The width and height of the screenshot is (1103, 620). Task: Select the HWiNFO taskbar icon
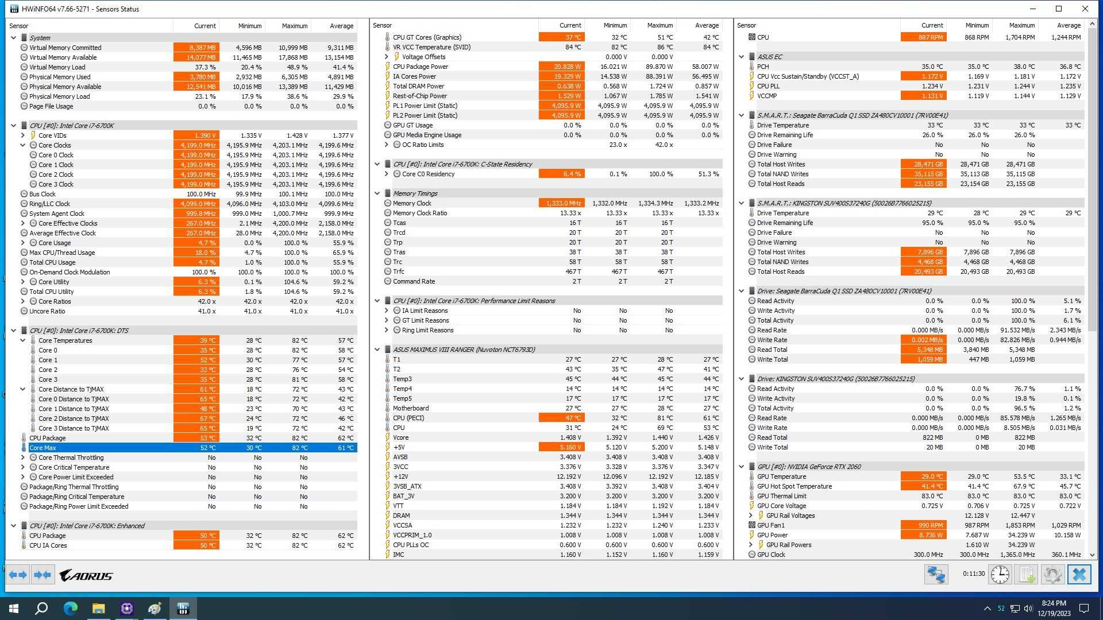(x=183, y=609)
